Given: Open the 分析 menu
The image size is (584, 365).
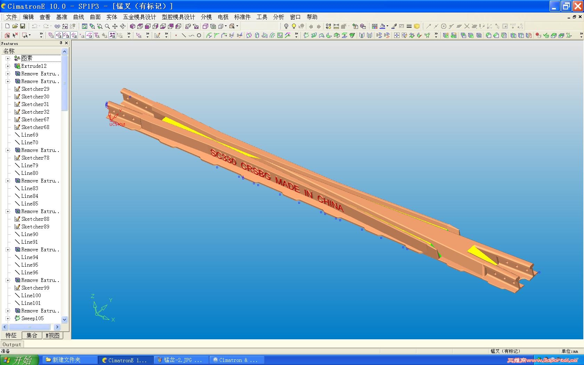Looking at the screenshot, I should point(278,17).
